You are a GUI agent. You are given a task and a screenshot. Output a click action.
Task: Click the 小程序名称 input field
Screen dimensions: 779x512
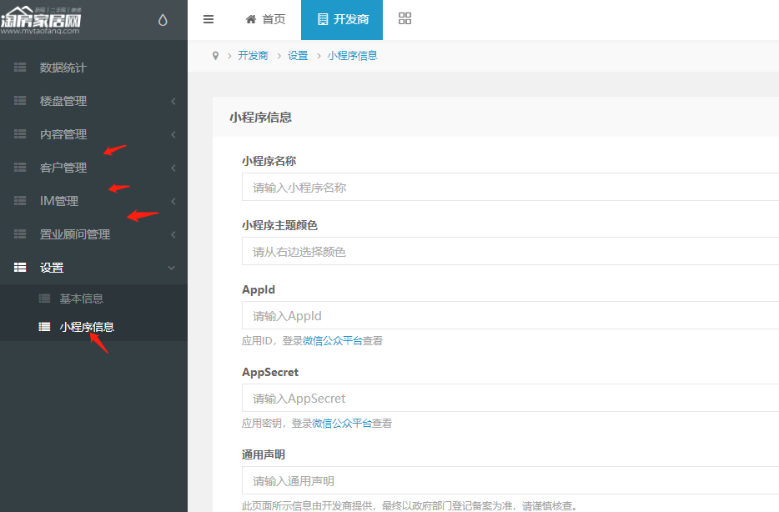click(x=510, y=188)
